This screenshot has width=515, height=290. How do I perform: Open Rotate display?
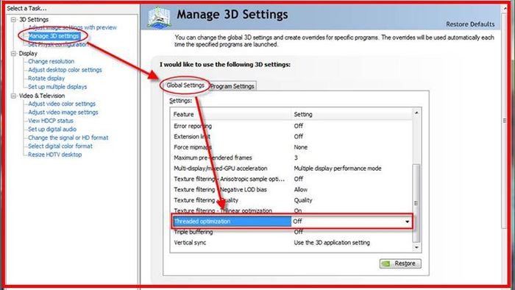click(x=46, y=79)
